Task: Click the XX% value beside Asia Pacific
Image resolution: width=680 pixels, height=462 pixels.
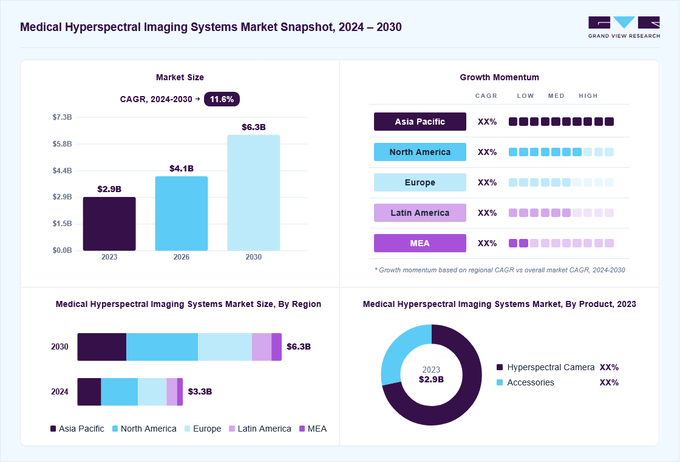Action: pyautogui.click(x=487, y=122)
